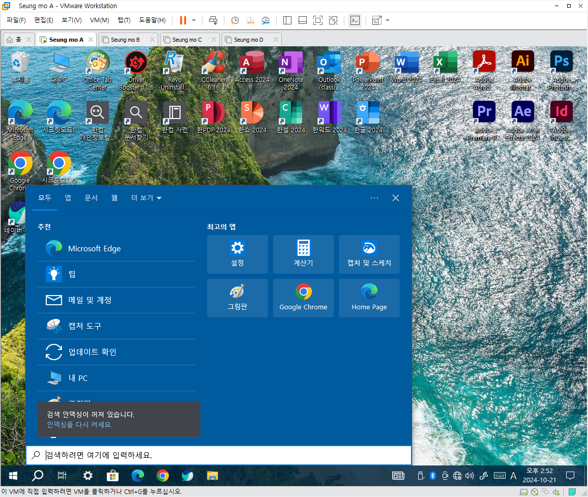Open 팁 from the recommended list
Viewport: 588px width, 497px height.
[116, 274]
